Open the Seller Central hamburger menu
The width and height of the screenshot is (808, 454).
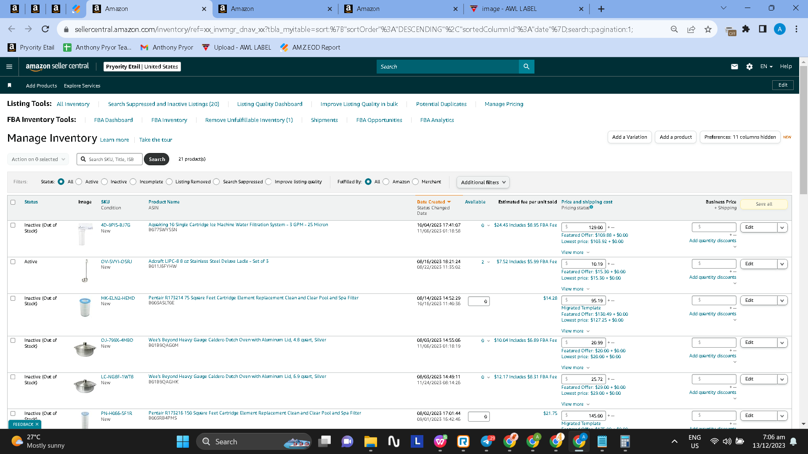coord(9,66)
